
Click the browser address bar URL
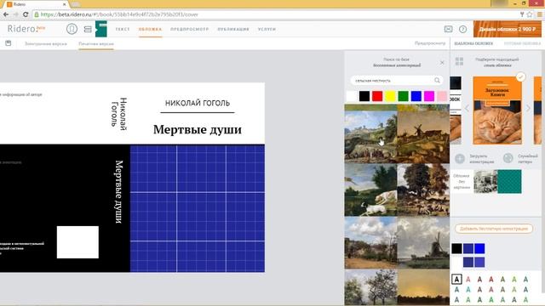119,14
